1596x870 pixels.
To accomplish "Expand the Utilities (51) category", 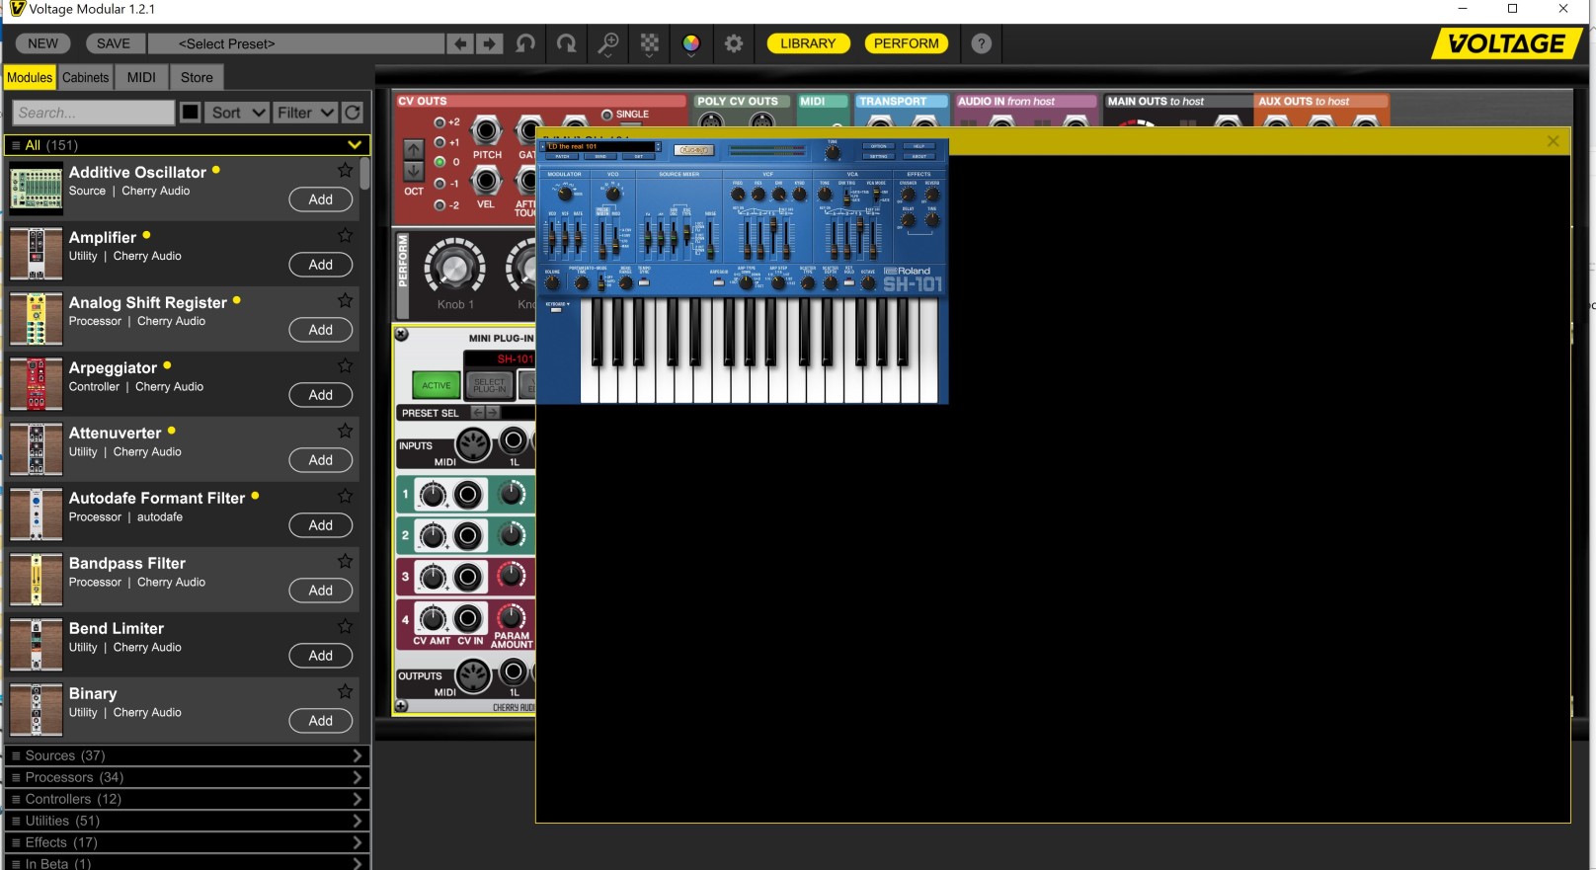I will [x=188, y=821].
